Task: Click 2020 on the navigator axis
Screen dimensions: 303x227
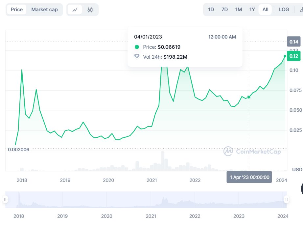Action: 107,216
